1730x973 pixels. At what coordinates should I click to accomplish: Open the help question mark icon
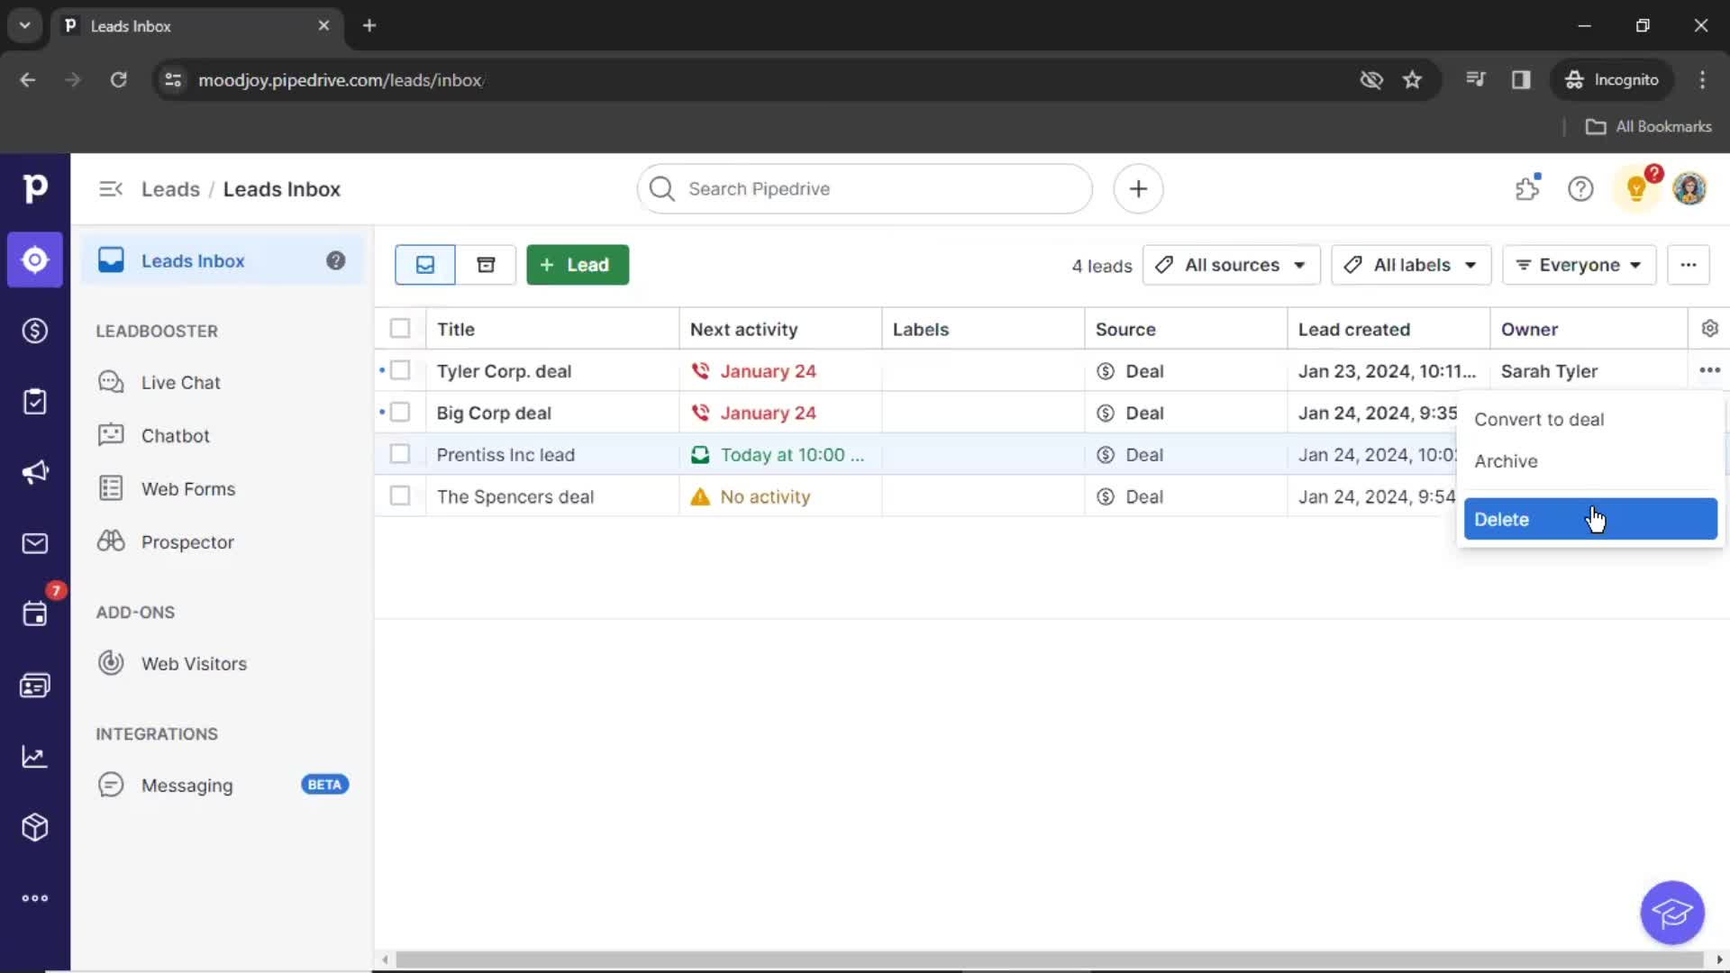(x=1580, y=189)
